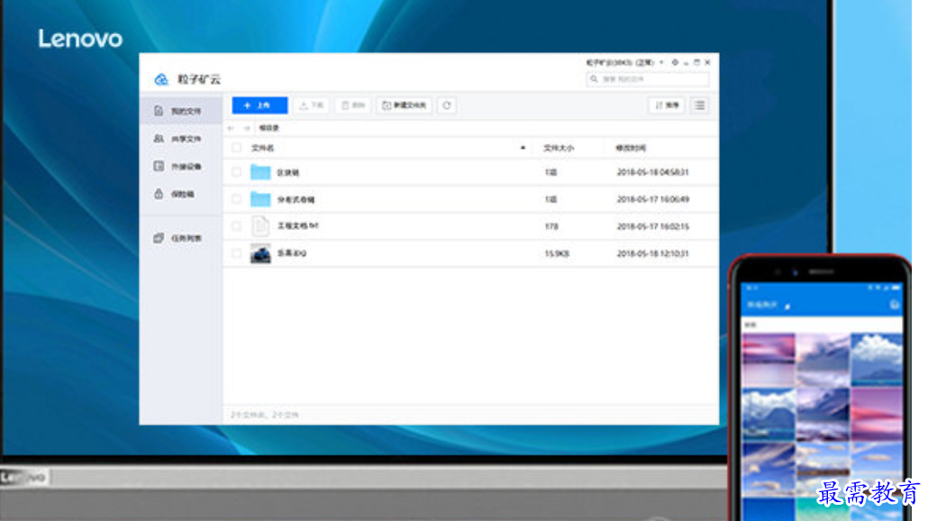Click the blue Upload (上传) button

(x=259, y=105)
